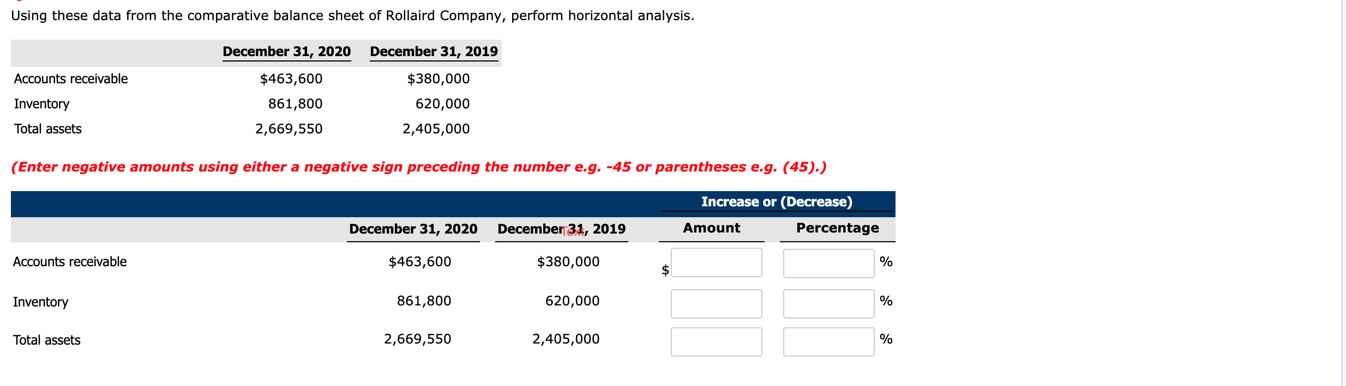The width and height of the screenshot is (1346, 386).
Task: Click the $380,000 value in the top table
Action: (438, 78)
